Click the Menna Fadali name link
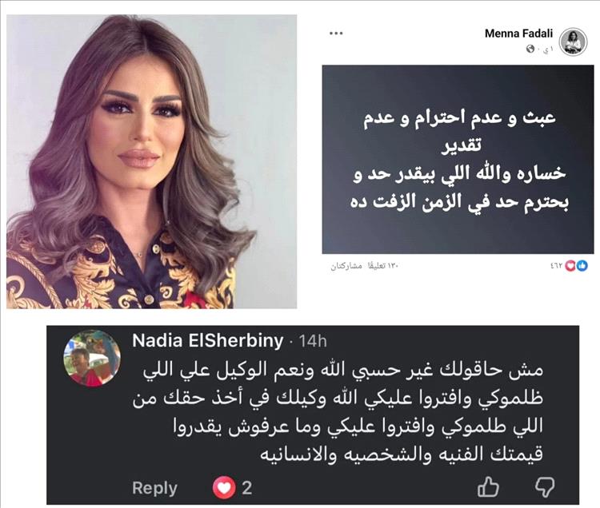The height and width of the screenshot is (508, 600). click(518, 34)
